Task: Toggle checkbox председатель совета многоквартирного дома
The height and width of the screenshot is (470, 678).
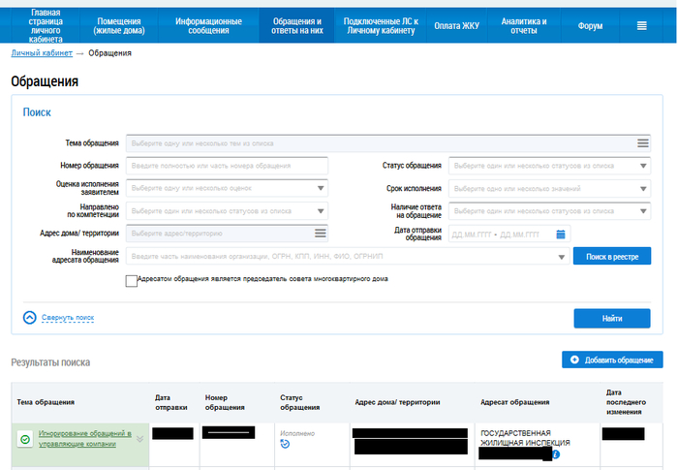Action: coord(132,281)
